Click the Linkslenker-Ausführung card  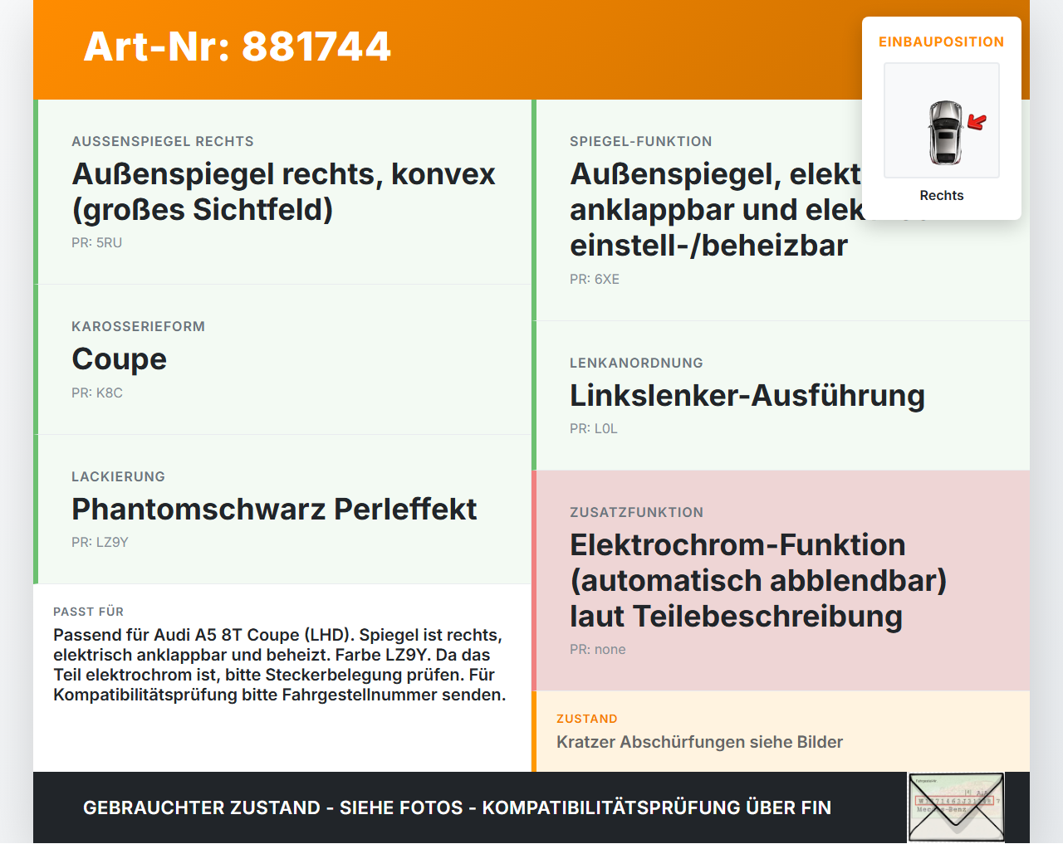(781, 395)
